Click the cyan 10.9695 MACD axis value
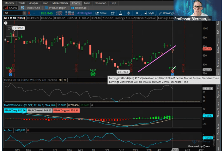 click(208, 116)
